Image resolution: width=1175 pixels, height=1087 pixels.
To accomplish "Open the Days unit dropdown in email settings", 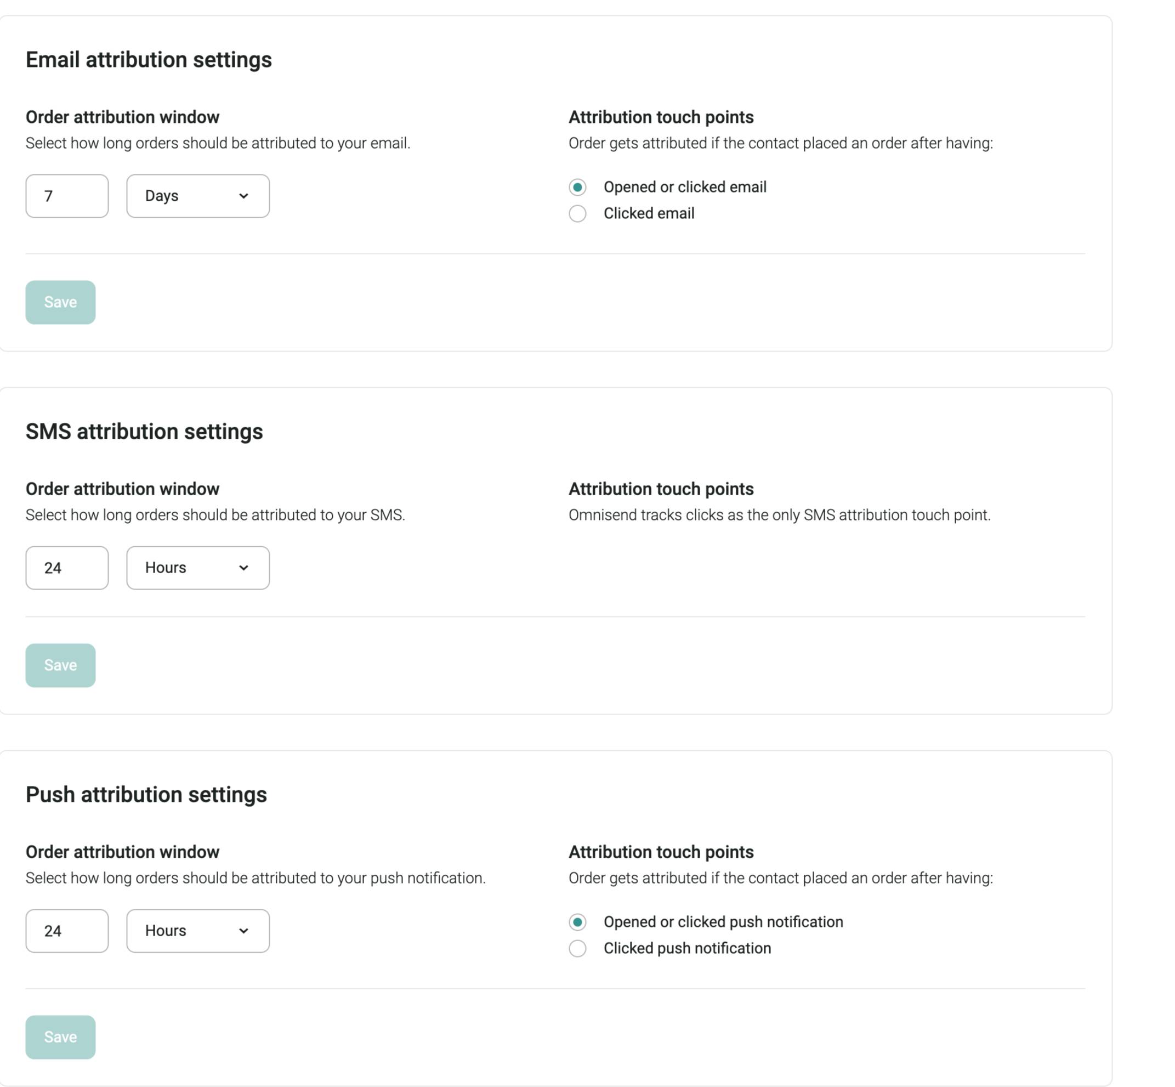I will tap(197, 196).
